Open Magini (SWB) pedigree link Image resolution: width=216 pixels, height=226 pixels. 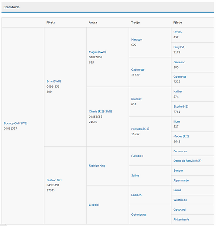click(97, 52)
